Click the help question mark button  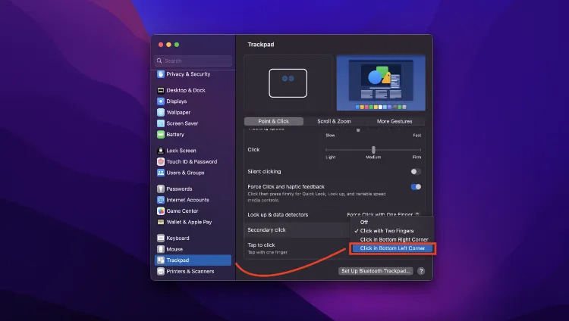click(x=421, y=271)
